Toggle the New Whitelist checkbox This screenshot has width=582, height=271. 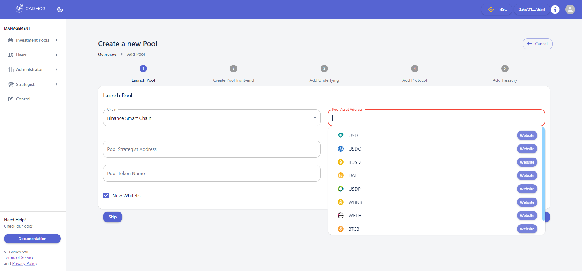coord(106,195)
